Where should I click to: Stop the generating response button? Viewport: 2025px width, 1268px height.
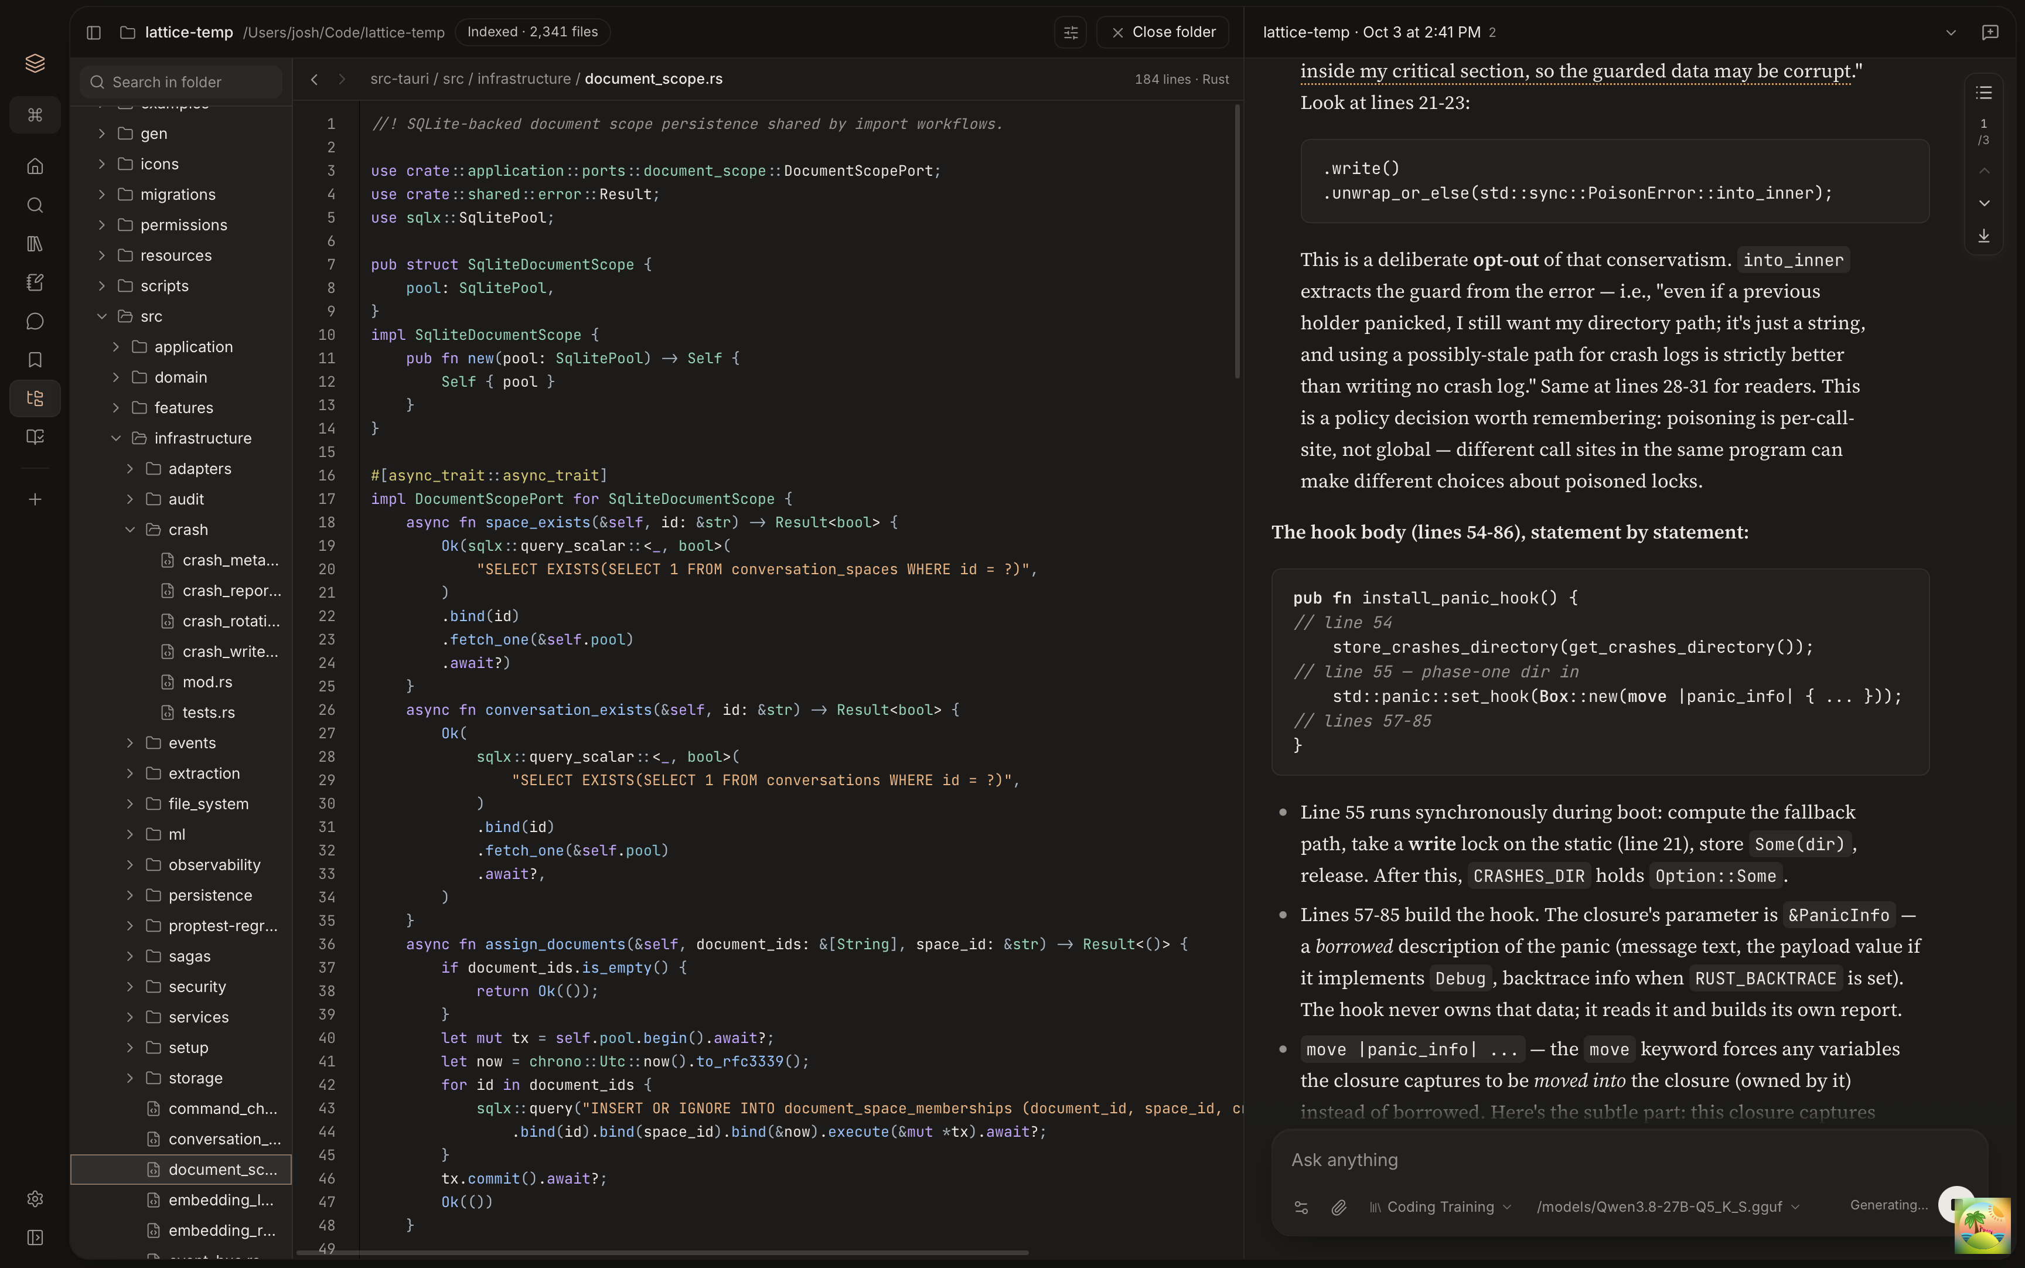[x=1957, y=1204]
